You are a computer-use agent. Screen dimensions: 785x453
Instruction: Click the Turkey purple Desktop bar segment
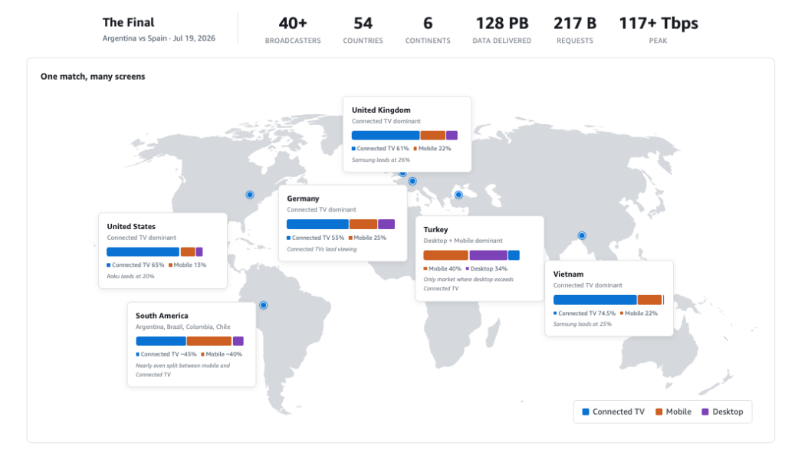click(488, 255)
